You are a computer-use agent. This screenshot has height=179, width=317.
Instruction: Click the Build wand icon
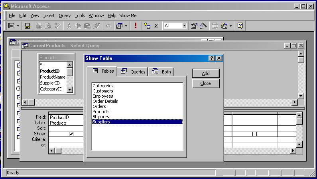tap(203, 26)
